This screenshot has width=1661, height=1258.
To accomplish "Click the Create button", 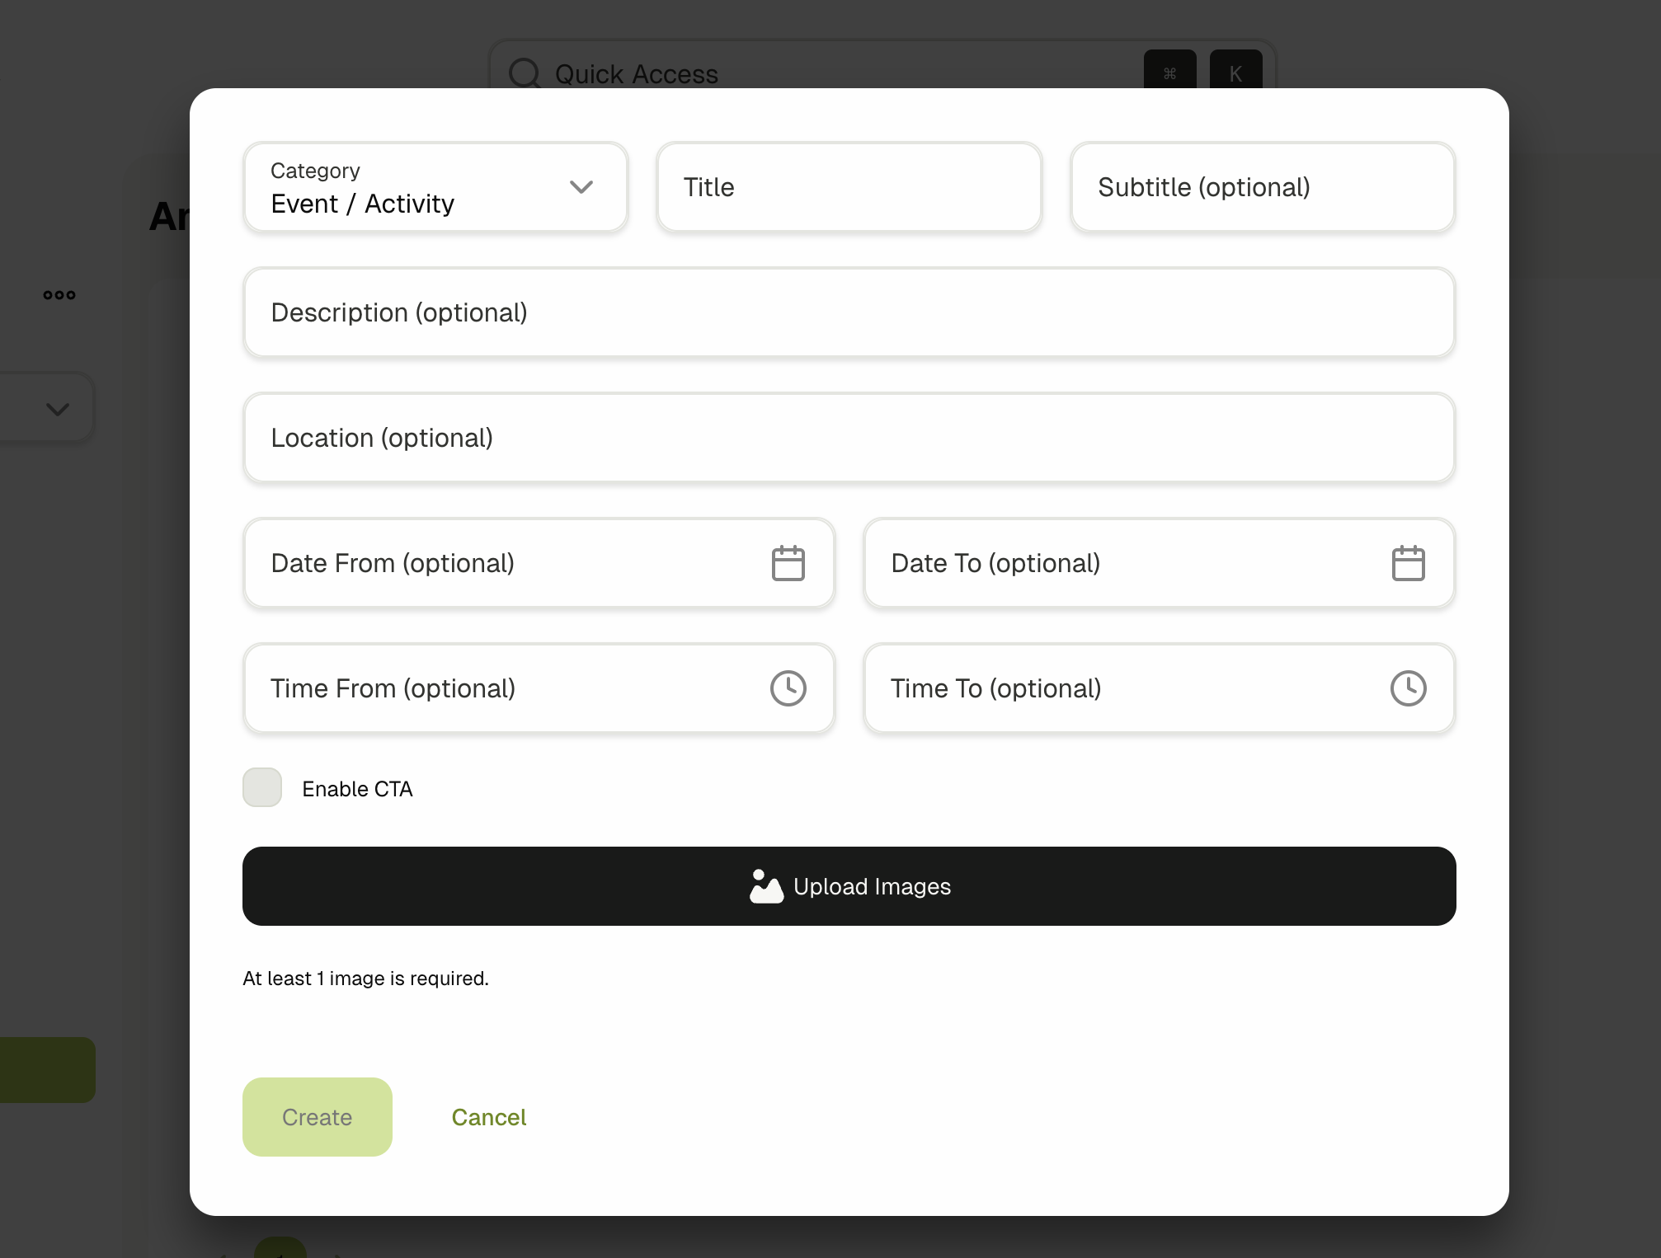I will 317,1117.
